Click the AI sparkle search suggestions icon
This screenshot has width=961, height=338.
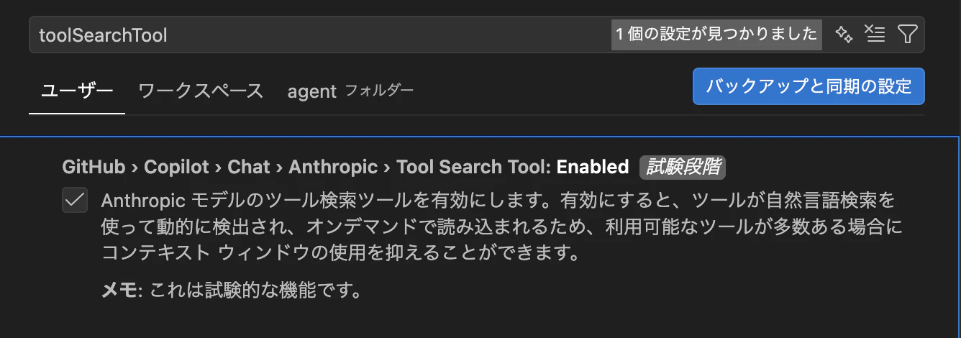[x=844, y=34]
